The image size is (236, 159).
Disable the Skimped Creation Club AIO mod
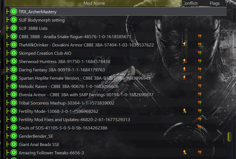[14, 53]
